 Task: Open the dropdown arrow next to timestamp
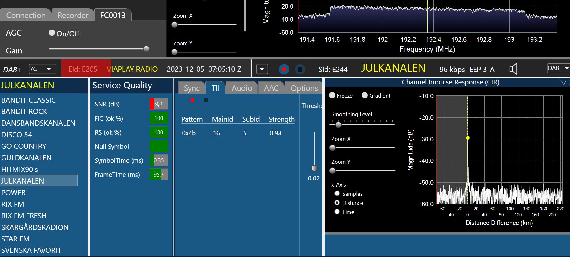point(262,69)
